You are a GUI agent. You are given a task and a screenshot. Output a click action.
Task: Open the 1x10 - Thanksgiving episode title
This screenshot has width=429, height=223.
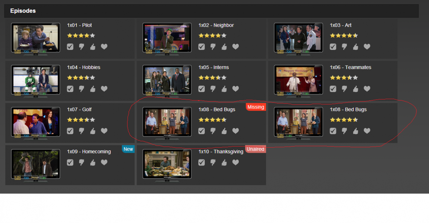(x=221, y=152)
